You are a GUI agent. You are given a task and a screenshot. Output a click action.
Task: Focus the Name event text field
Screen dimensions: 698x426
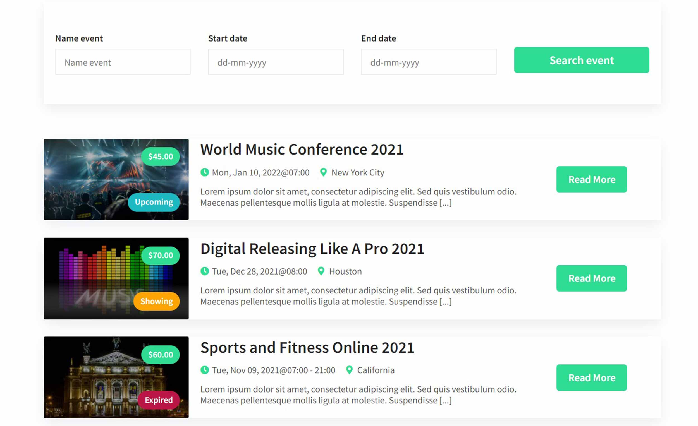(x=123, y=62)
